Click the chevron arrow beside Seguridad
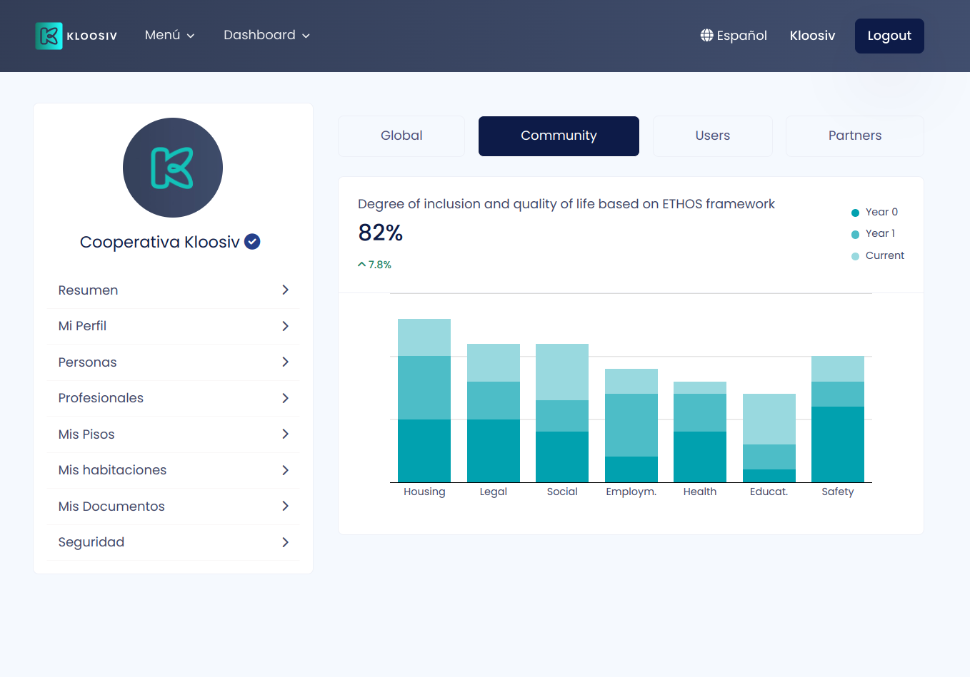The image size is (970, 677). (285, 542)
